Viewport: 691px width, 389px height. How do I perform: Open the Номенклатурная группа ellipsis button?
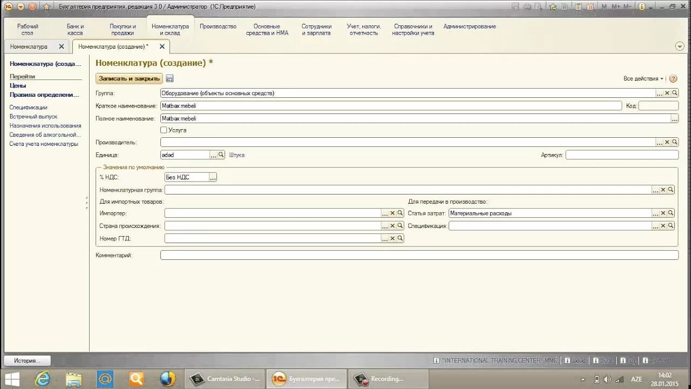(x=655, y=190)
